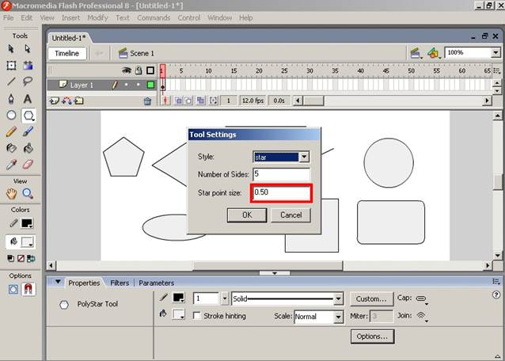Click the Swap Colors icon

(31, 259)
